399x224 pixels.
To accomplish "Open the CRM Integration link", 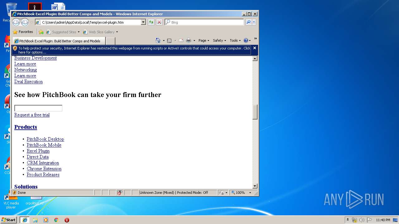I will [43, 163].
